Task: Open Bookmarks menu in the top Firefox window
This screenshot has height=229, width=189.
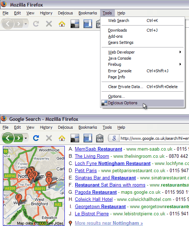Action: click(x=87, y=13)
